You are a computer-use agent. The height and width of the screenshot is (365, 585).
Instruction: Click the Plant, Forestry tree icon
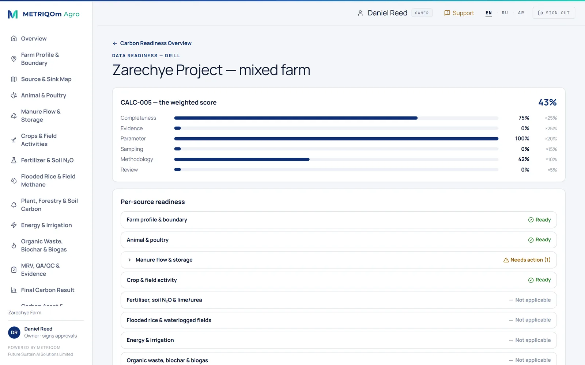click(x=14, y=205)
